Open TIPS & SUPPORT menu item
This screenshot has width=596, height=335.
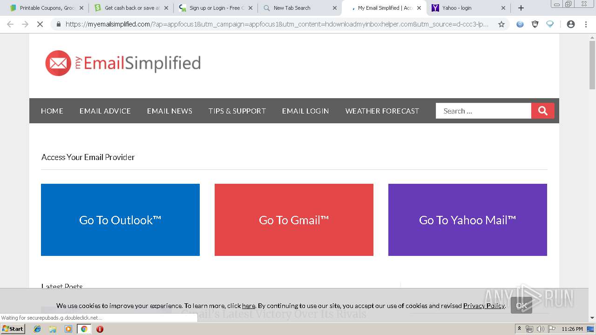pyautogui.click(x=237, y=111)
